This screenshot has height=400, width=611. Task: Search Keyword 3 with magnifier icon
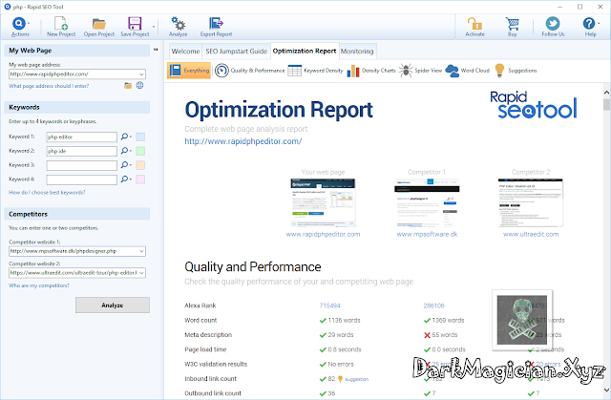click(124, 165)
